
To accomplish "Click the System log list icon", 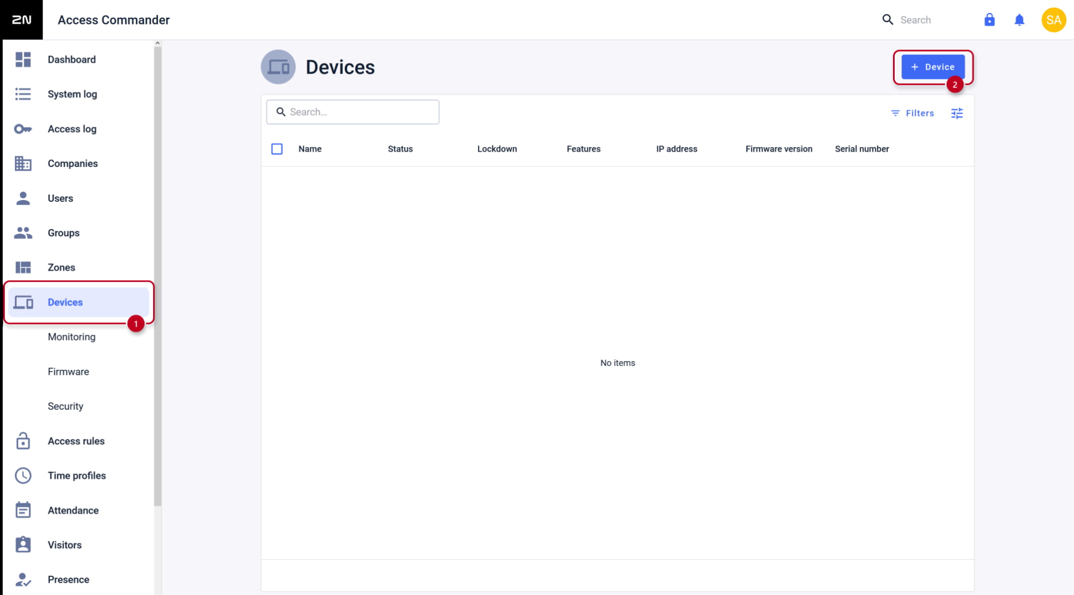I will coord(23,94).
